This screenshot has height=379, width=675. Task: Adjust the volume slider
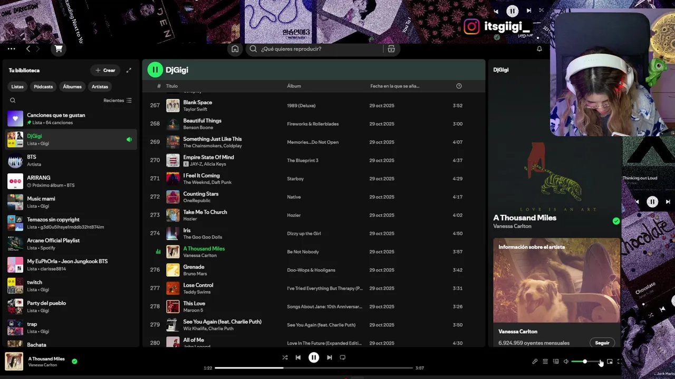pyautogui.click(x=586, y=362)
